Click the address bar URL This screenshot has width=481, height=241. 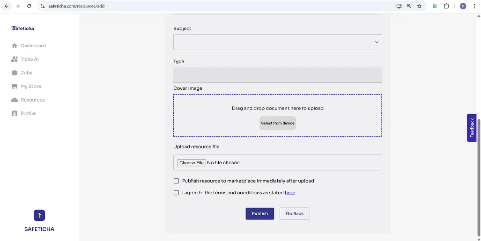(x=77, y=6)
